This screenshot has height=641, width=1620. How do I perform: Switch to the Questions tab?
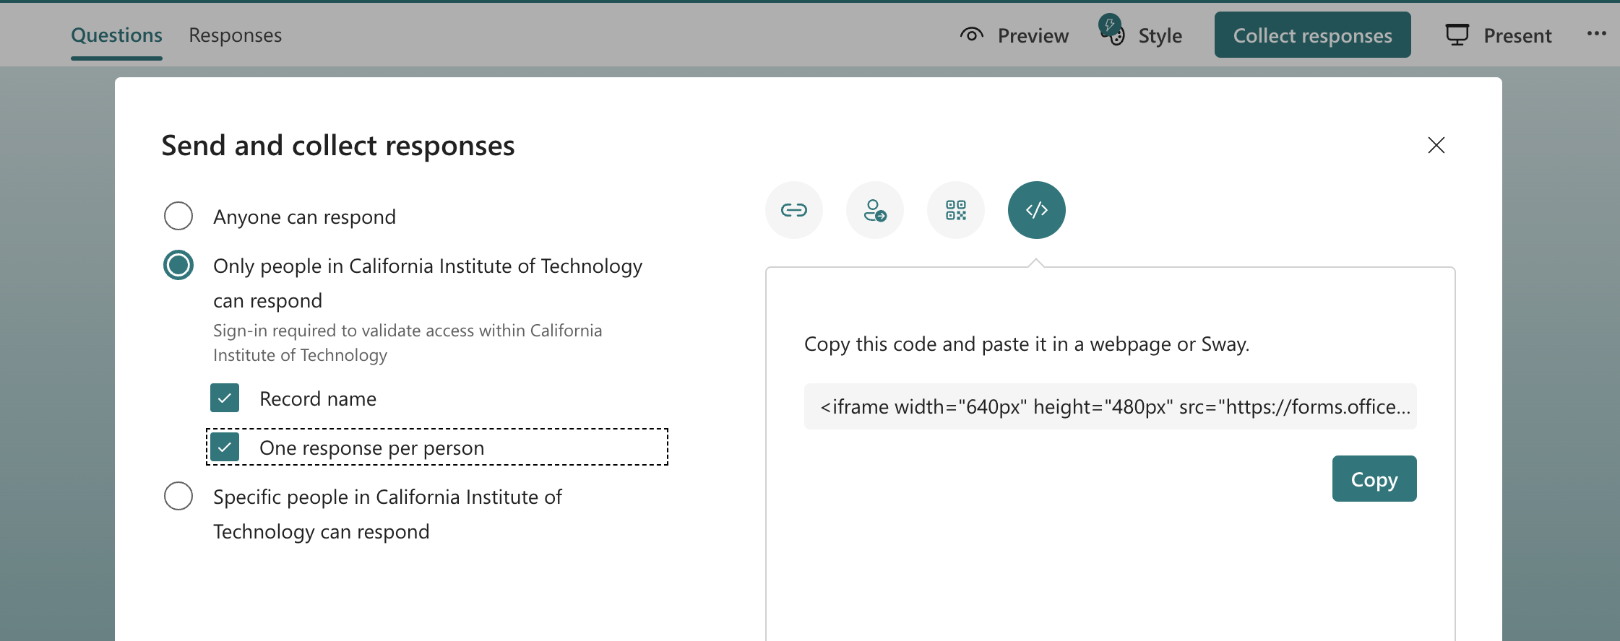(x=116, y=35)
